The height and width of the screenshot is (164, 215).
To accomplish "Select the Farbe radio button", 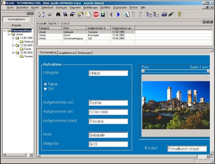I will (x=45, y=84).
